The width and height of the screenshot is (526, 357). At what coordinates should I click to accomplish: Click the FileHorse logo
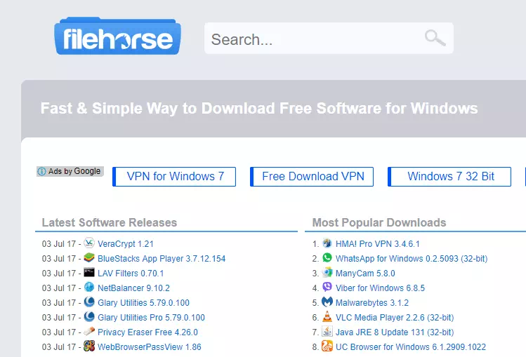pos(117,36)
